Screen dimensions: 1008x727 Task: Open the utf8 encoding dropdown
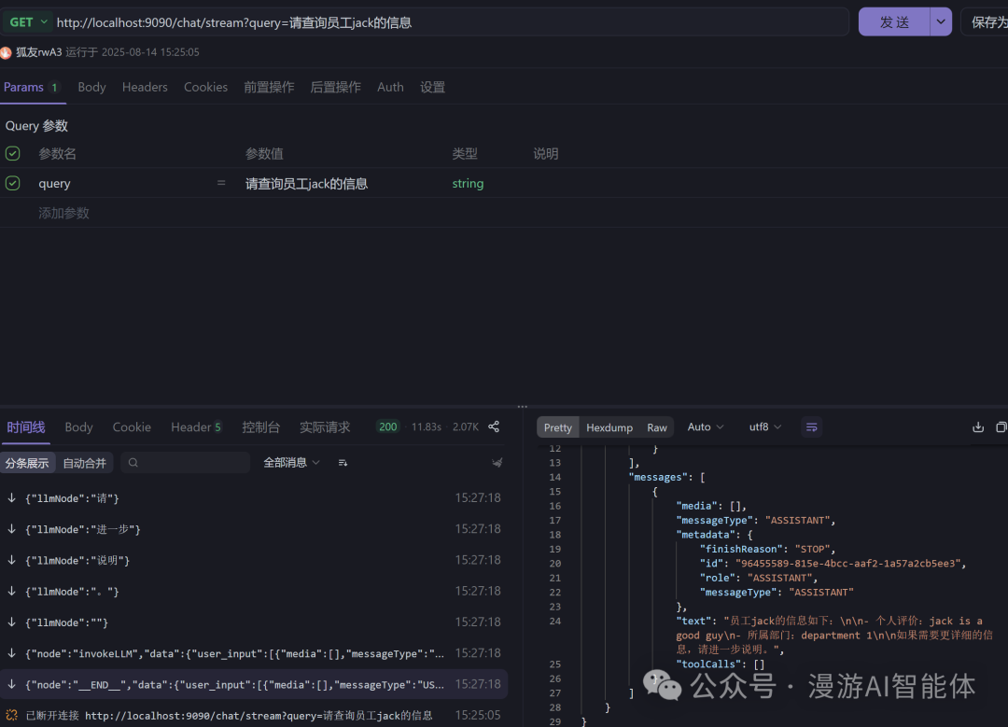click(764, 426)
